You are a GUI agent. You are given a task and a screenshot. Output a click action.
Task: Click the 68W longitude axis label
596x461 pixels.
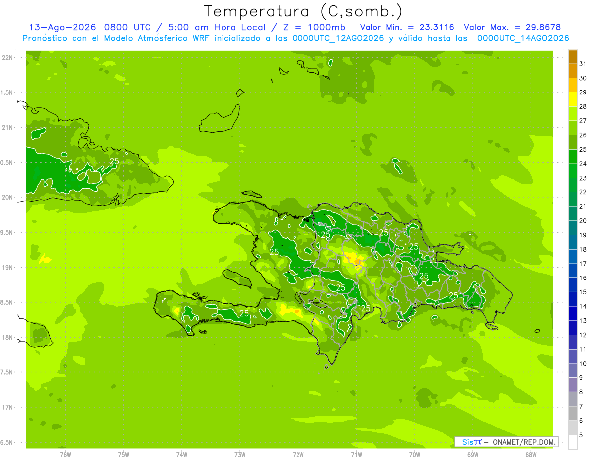[531, 454]
